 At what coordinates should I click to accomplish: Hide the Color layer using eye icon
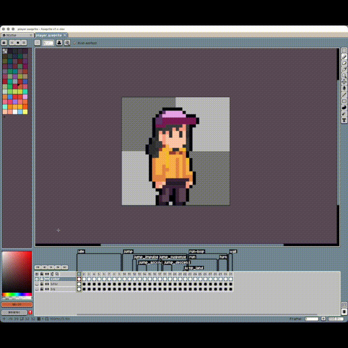coord(37,279)
